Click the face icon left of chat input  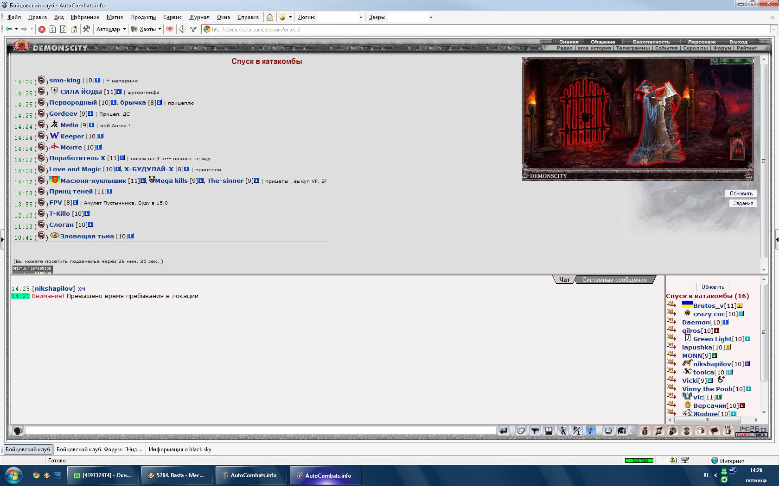coord(18,431)
